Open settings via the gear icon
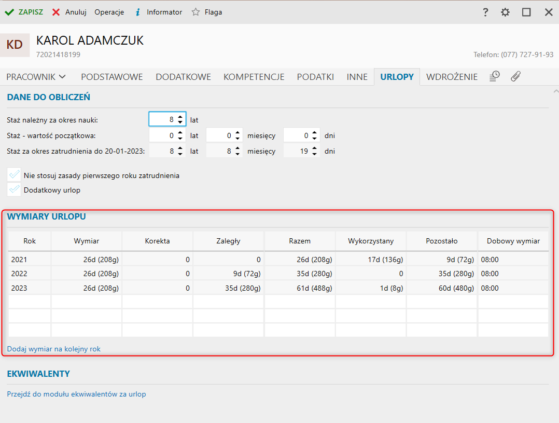 tap(505, 12)
